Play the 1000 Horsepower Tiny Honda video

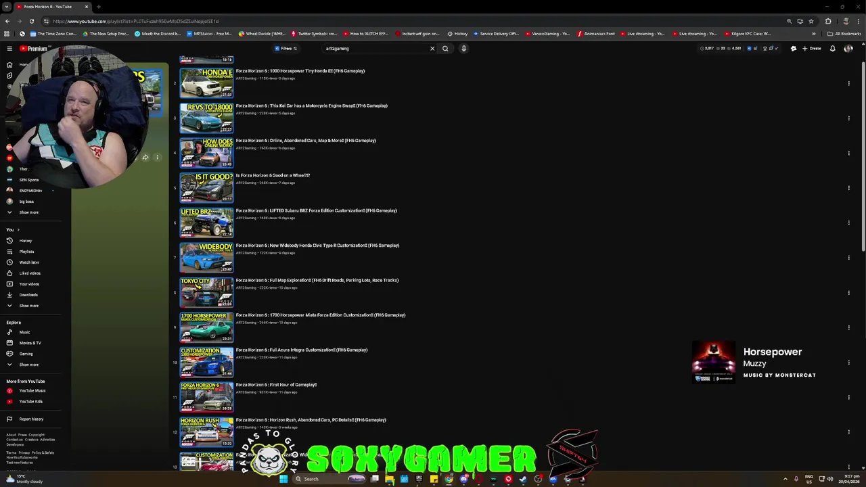tap(206, 83)
